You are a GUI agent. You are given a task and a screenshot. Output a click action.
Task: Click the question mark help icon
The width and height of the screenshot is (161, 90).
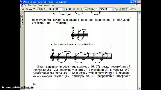pyautogui.click(x=34, y=9)
